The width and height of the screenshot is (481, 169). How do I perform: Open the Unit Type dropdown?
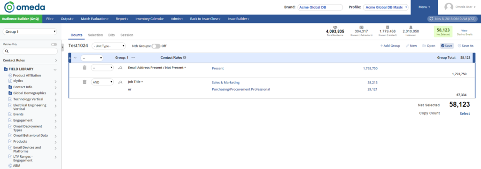[109, 46]
